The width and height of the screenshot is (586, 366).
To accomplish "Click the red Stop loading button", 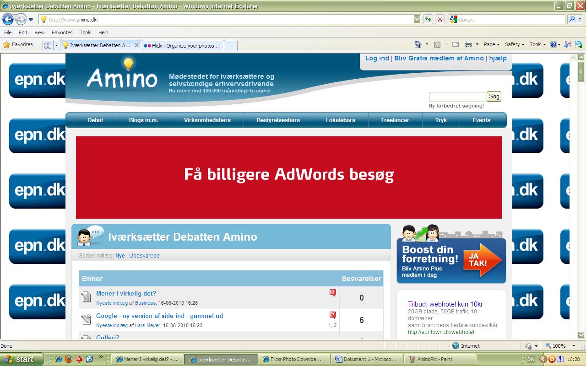I will [439, 19].
